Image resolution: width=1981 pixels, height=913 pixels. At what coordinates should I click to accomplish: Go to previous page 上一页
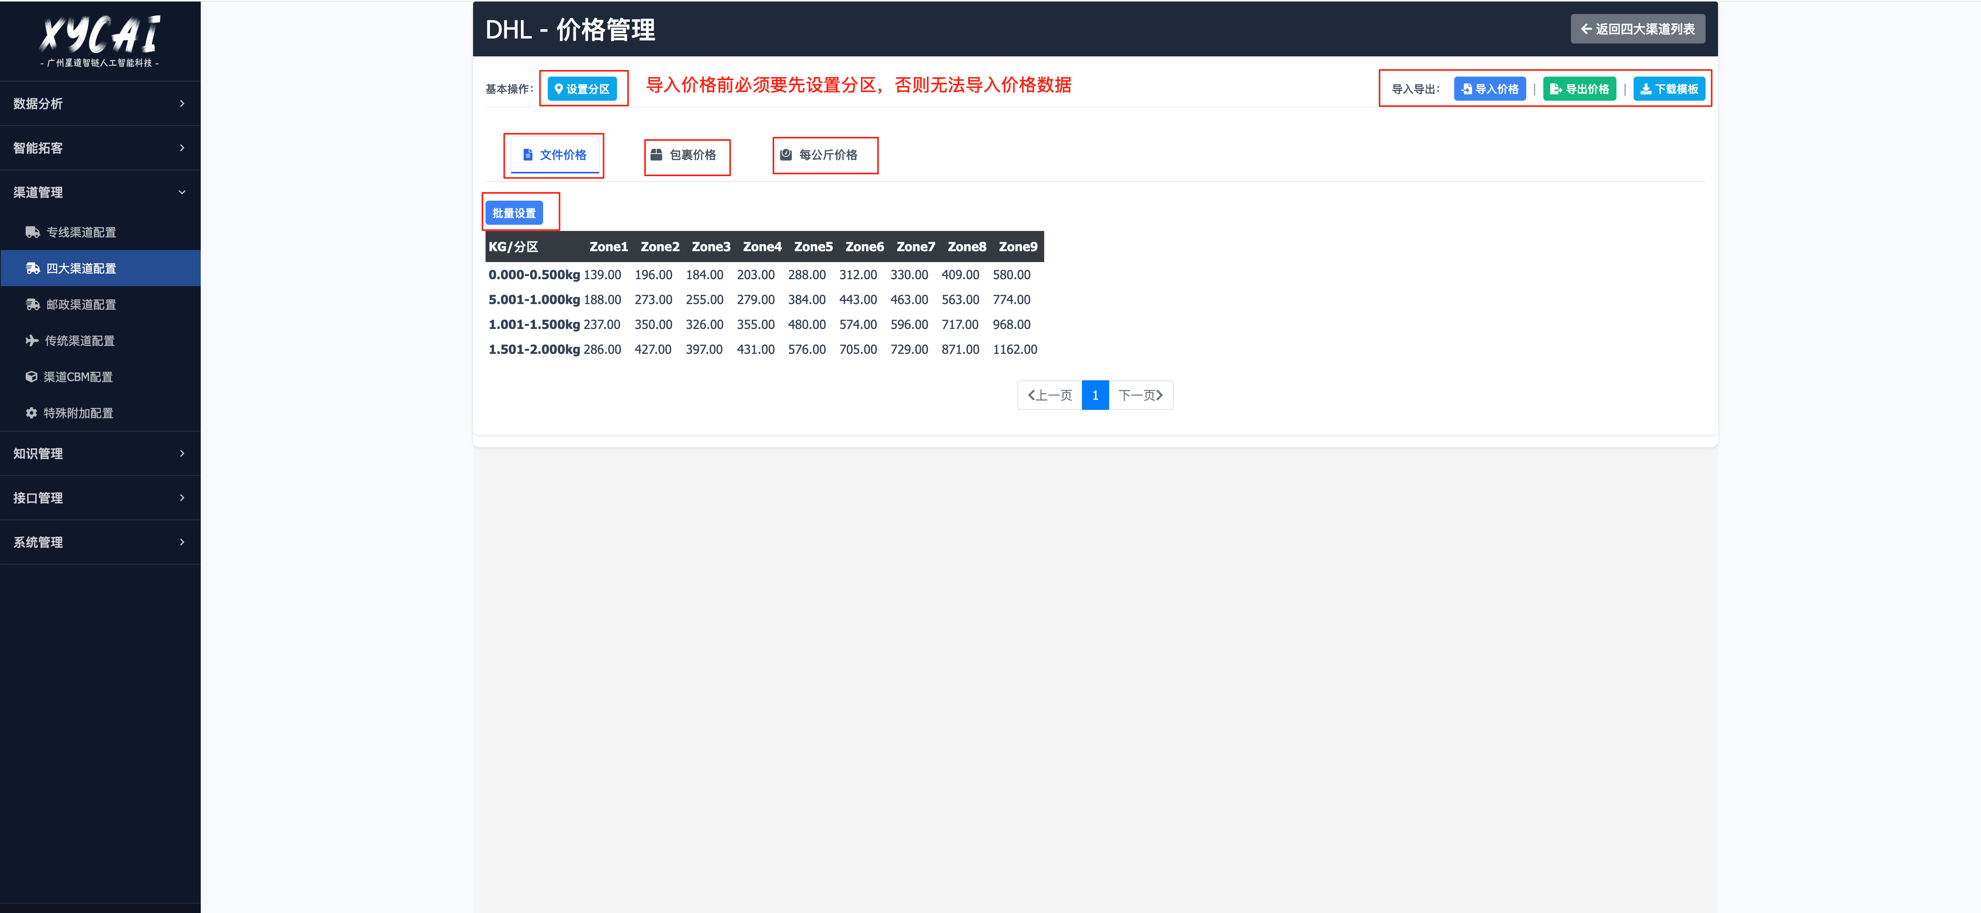tap(1050, 395)
